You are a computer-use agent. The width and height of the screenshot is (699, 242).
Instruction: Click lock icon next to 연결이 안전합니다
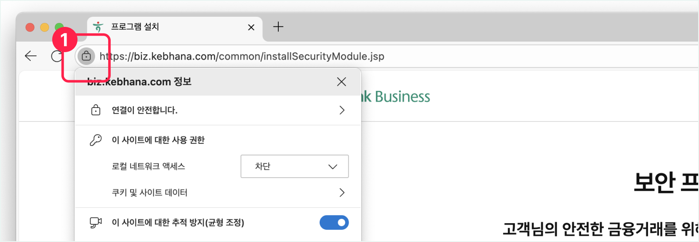(96, 110)
